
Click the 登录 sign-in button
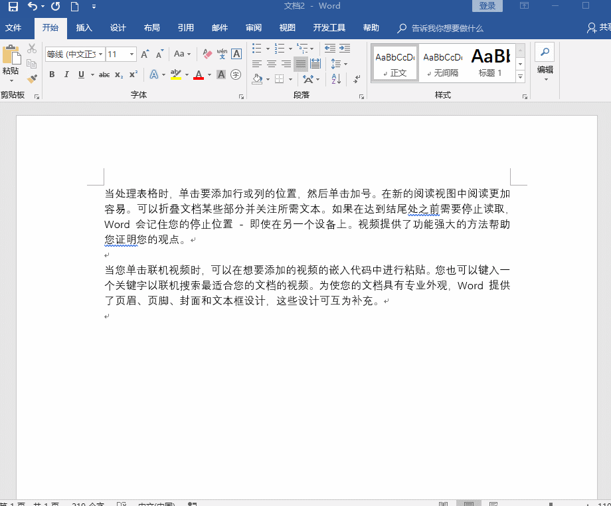tap(487, 6)
